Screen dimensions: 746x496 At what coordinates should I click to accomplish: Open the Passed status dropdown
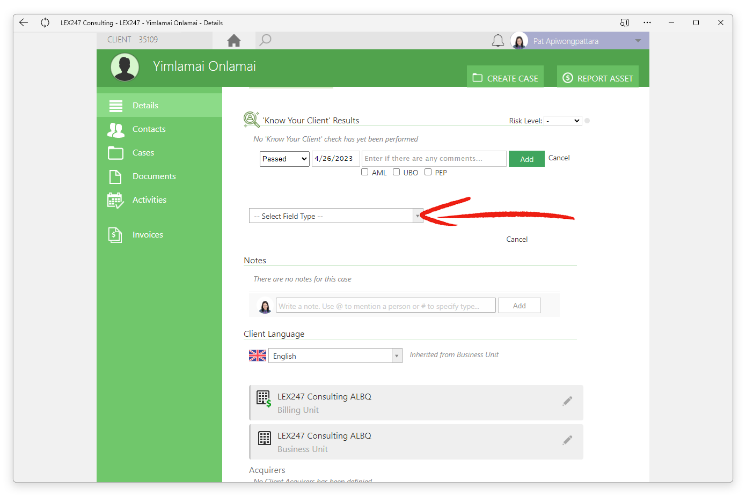pyautogui.click(x=284, y=159)
